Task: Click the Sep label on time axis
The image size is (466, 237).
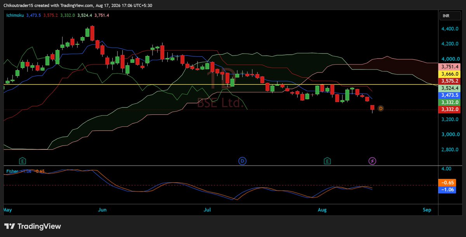Action: click(427, 210)
